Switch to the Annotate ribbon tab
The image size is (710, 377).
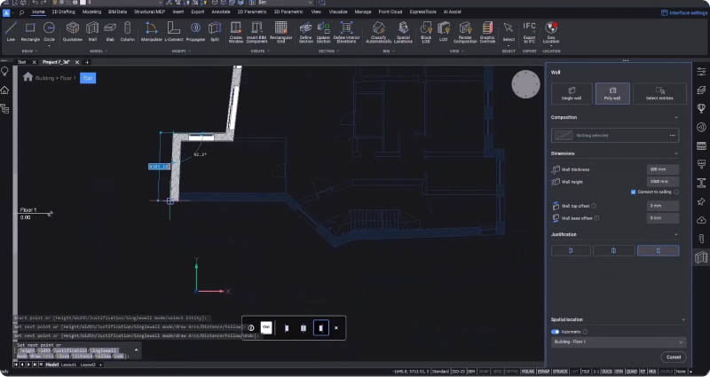pos(221,12)
